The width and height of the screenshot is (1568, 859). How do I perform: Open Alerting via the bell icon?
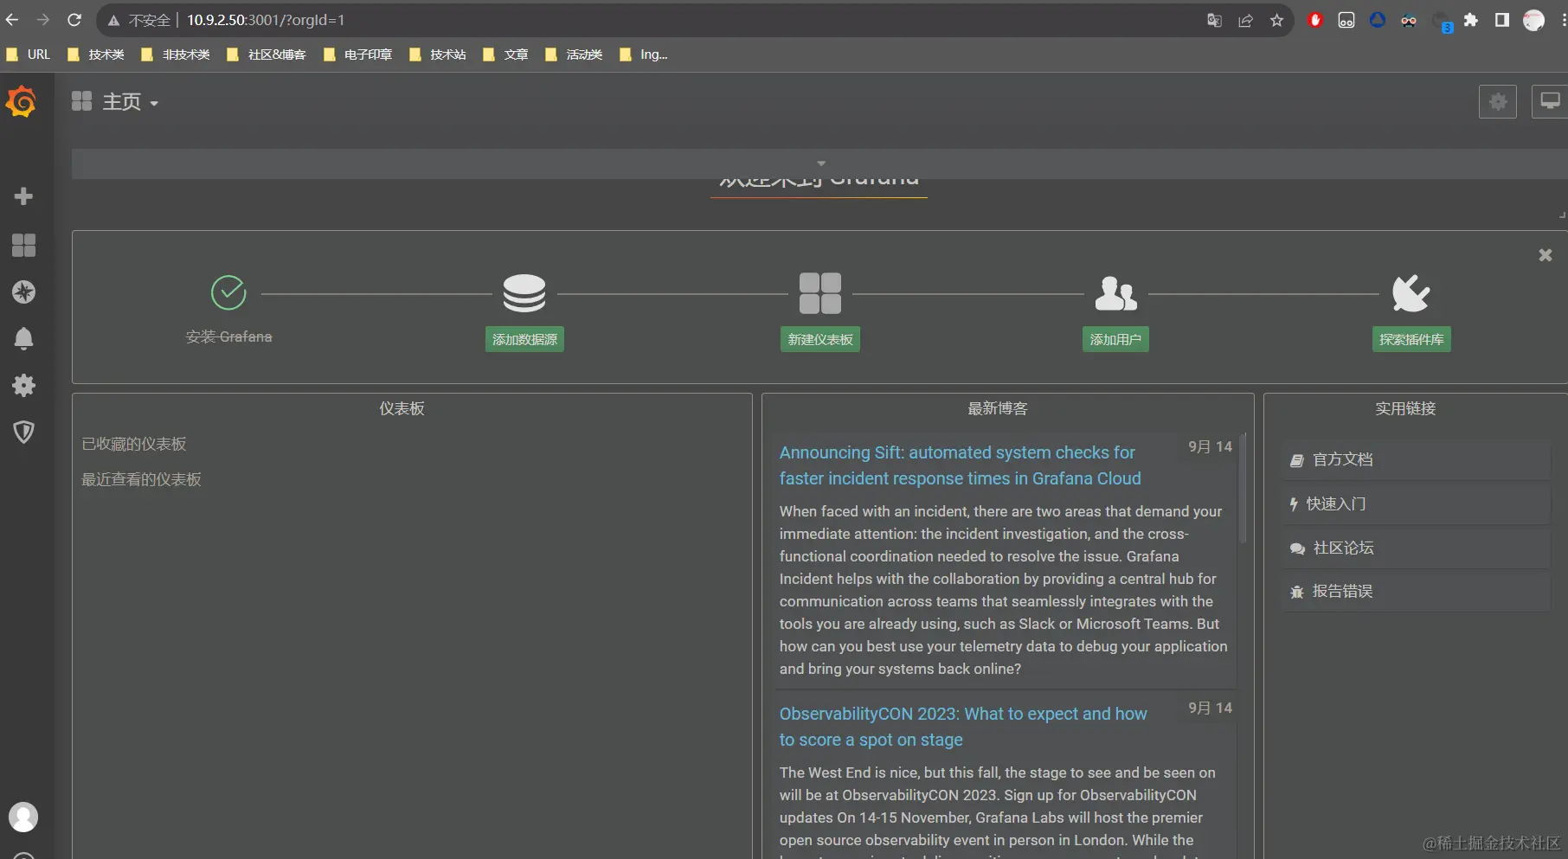click(x=23, y=338)
